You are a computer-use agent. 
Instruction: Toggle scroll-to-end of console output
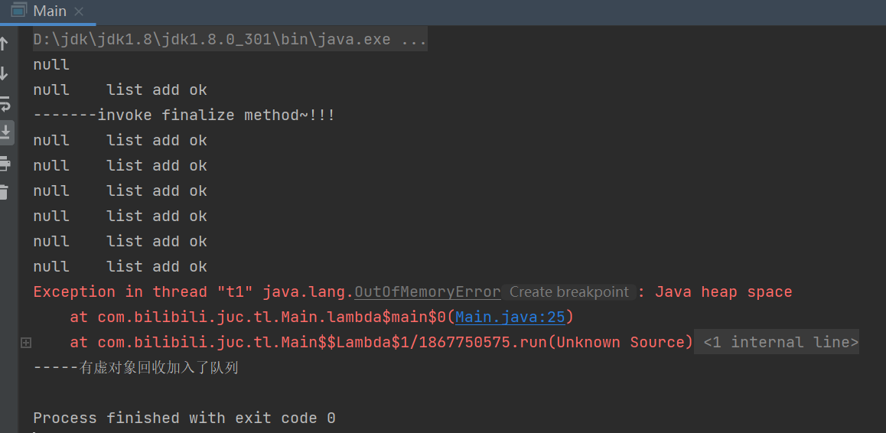pyautogui.click(x=5, y=132)
